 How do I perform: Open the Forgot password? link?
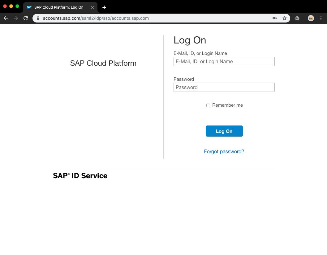coord(224,151)
